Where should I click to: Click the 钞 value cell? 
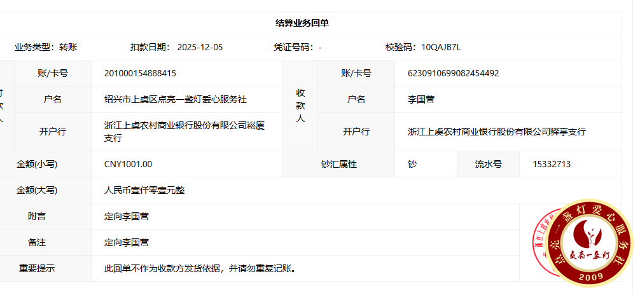[x=426, y=165]
